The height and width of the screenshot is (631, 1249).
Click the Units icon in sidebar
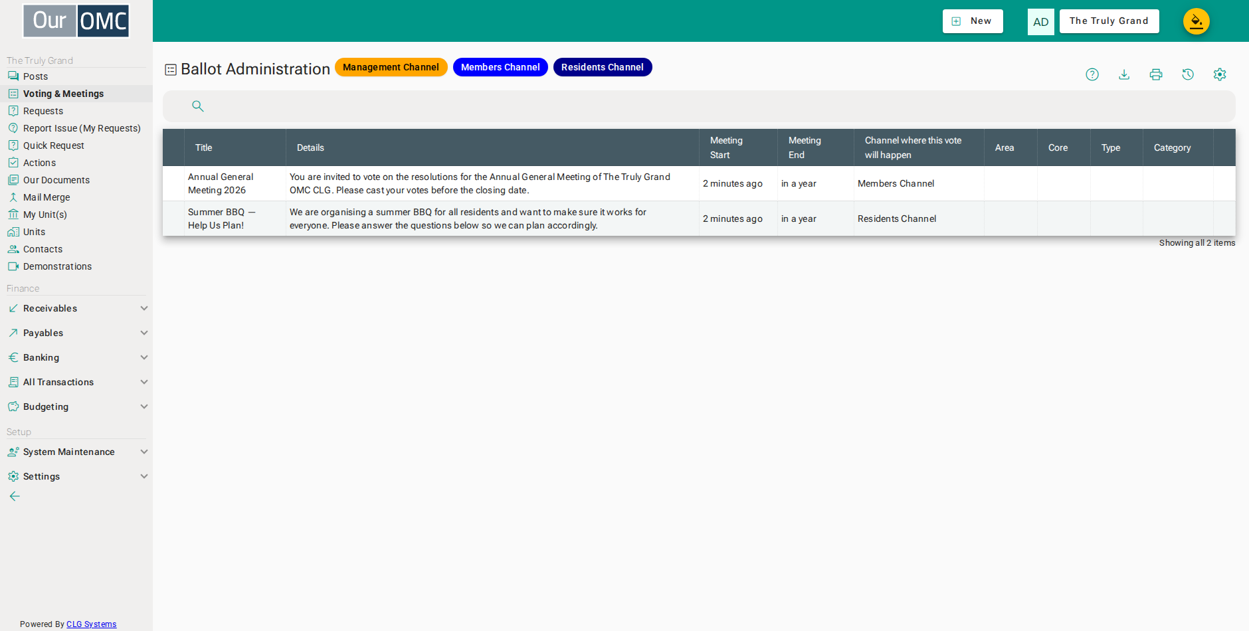pyautogui.click(x=13, y=232)
